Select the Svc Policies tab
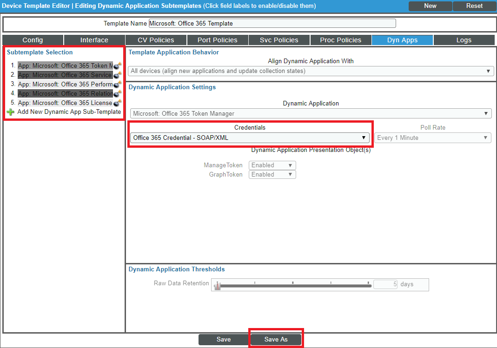This screenshot has height=348, width=497. [x=279, y=40]
